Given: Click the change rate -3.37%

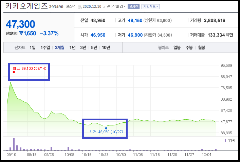Looking at the screenshot, I should [x=49, y=33].
